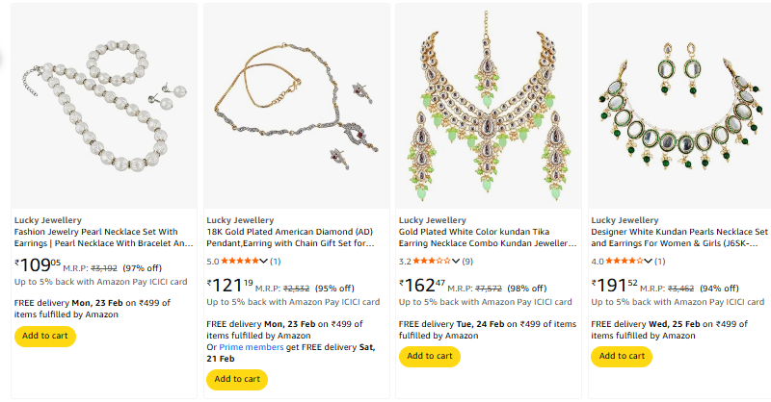View the 9 reviews for kundan tika combo
Screen dimensions: 771x402
467,261
